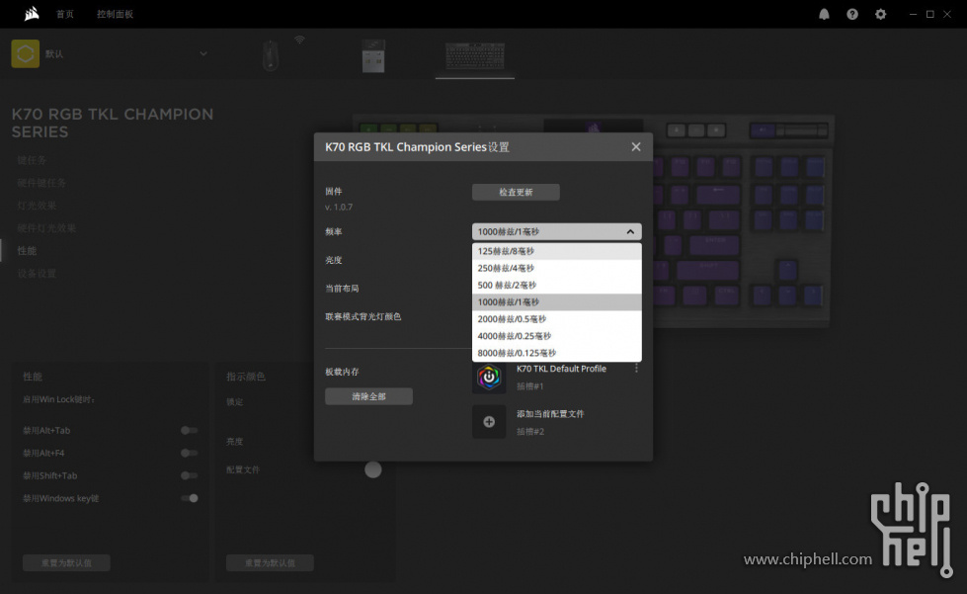Toggle 禁用Alt+F4 switch

[190, 453]
